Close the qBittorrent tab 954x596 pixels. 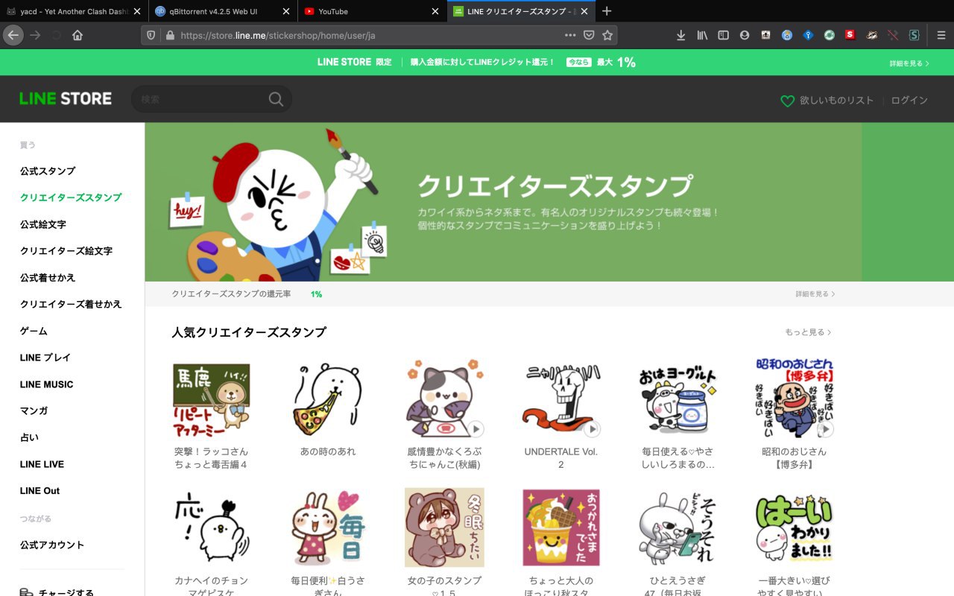coord(286,11)
